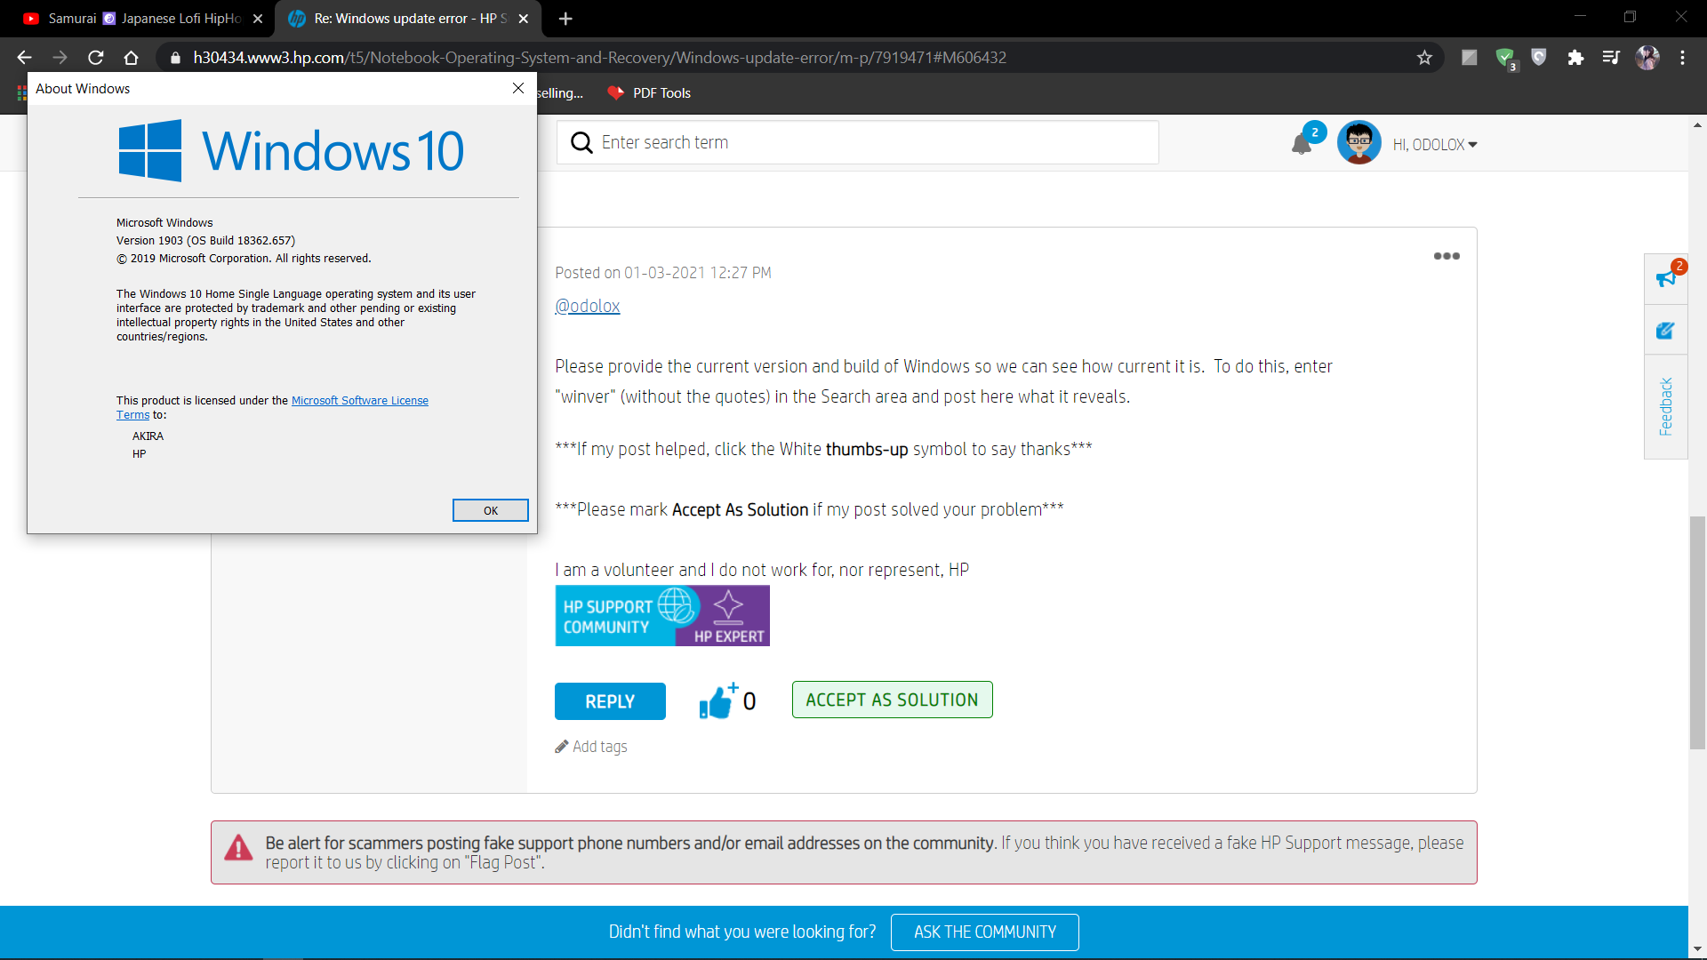Go forward using the browser forward arrow

60,58
